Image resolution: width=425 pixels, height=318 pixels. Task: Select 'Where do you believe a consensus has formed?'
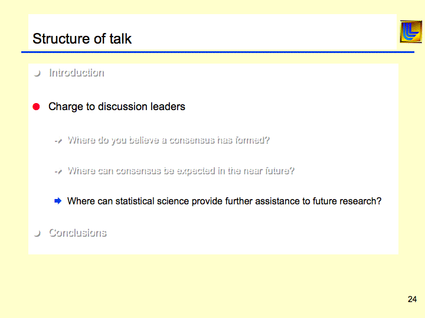click(x=168, y=140)
